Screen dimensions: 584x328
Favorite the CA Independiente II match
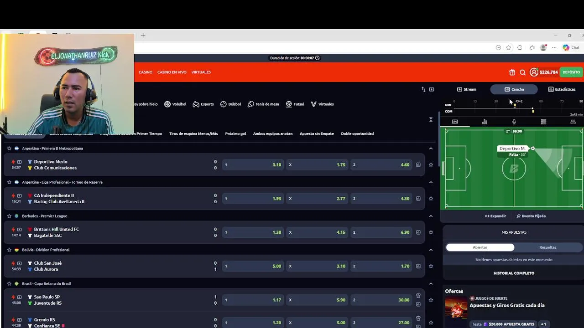click(431, 198)
